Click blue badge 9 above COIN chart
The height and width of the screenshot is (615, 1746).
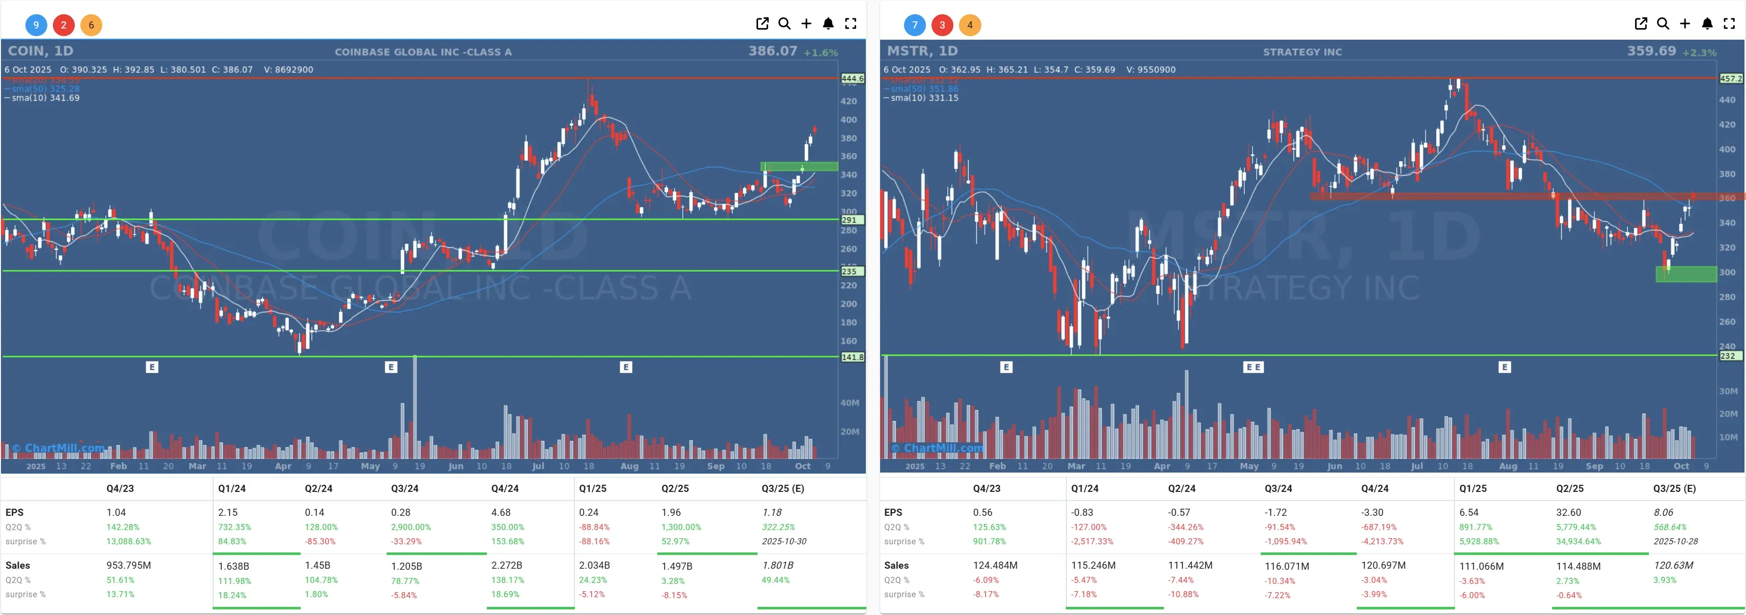pyautogui.click(x=36, y=25)
